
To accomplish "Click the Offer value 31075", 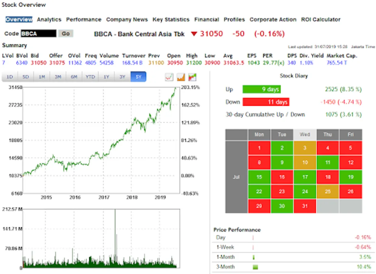I will coord(57,63).
